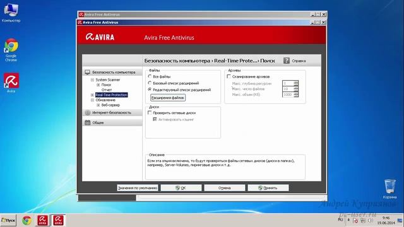Click the monitor icon beside Безопасность компьютера
Image resolution: width=404 pixels, height=227 pixels.
click(87, 72)
